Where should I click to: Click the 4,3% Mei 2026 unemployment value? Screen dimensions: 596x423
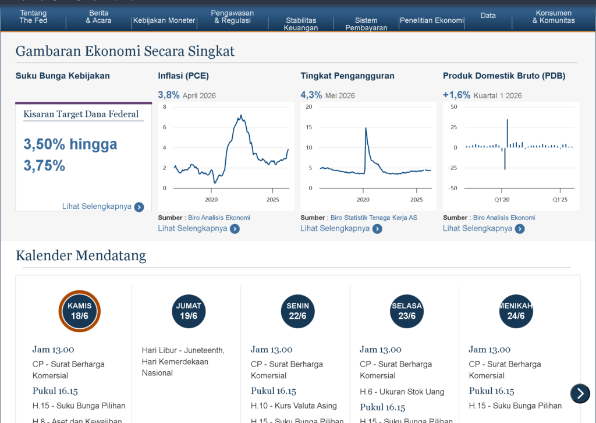tap(328, 95)
